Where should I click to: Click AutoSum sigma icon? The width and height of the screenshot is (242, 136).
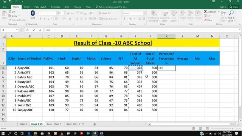205,12
